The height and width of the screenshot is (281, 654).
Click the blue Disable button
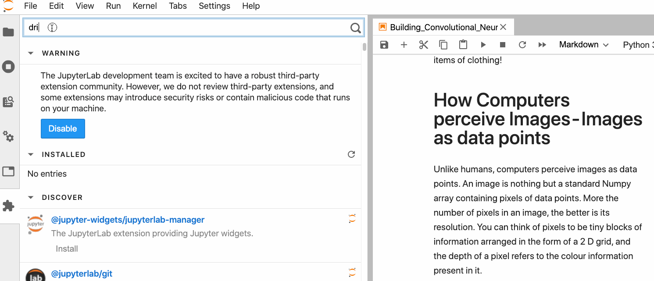point(63,129)
